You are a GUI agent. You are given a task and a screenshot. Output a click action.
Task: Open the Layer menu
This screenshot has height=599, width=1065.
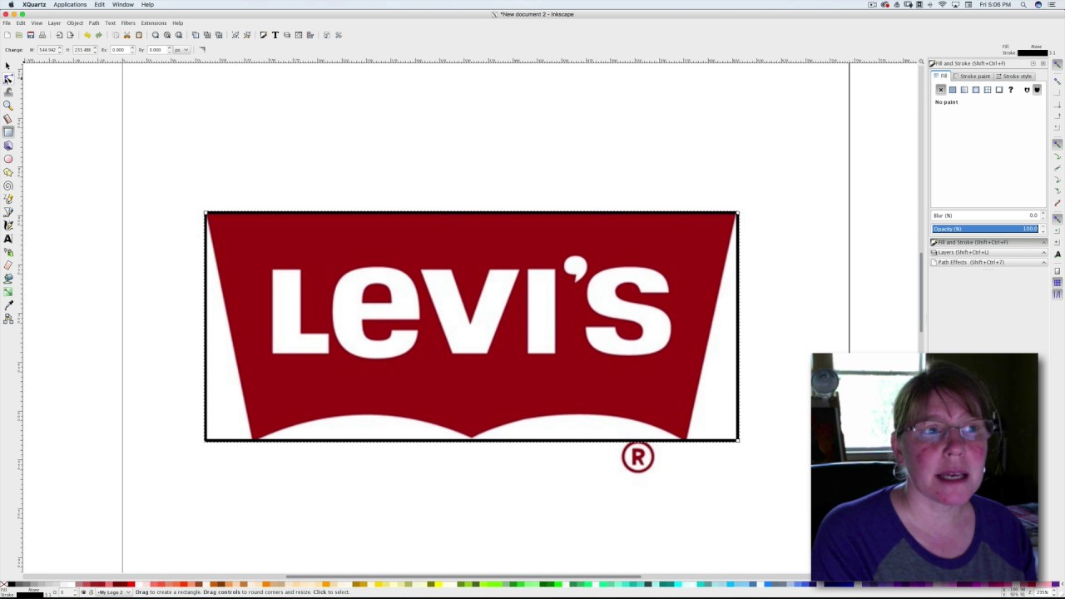click(54, 23)
